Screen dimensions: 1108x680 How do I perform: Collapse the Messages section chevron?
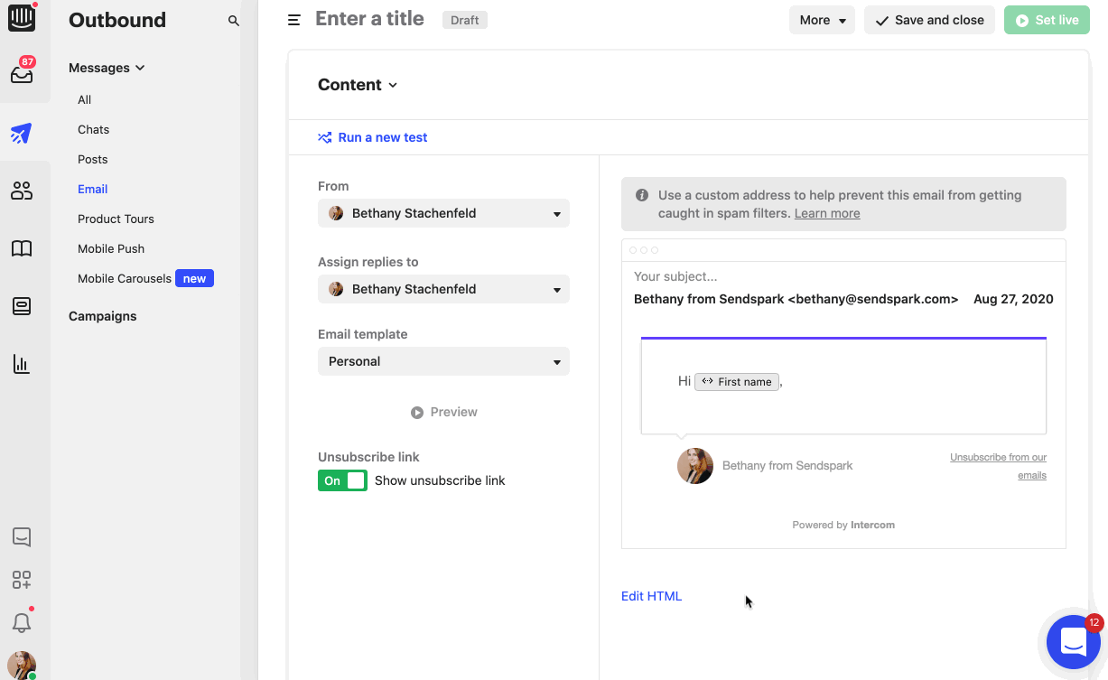pos(140,68)
